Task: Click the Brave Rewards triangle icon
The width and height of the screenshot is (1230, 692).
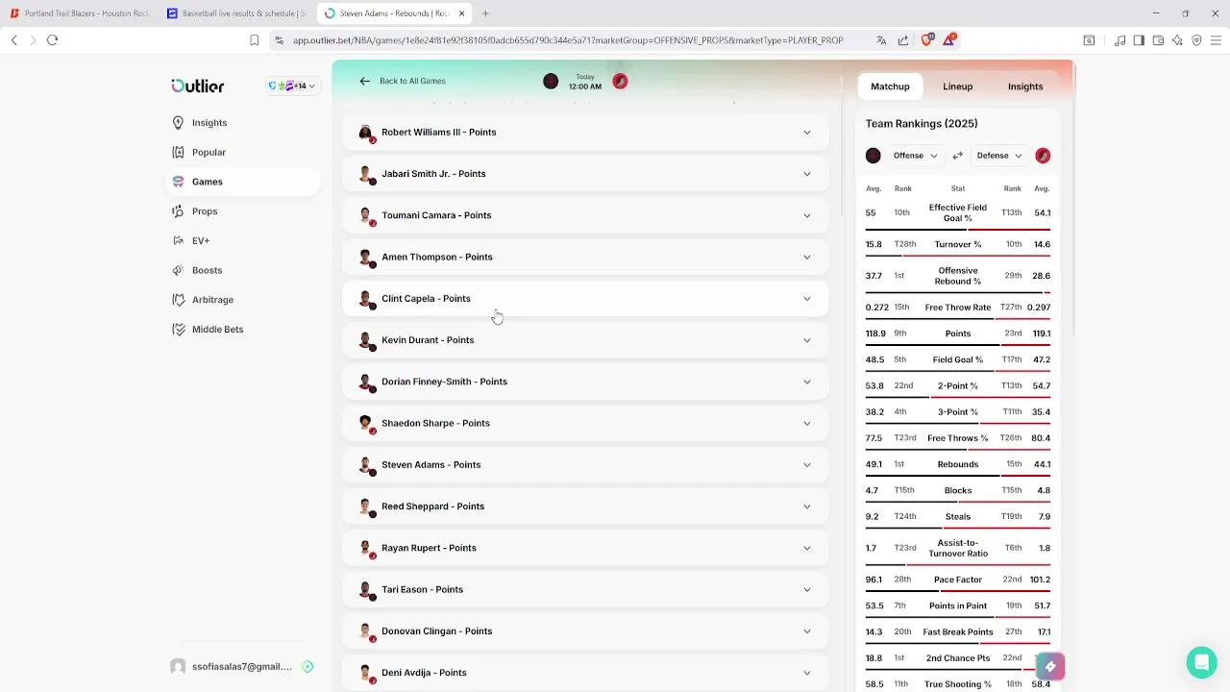Action: (x=949, y=39)
